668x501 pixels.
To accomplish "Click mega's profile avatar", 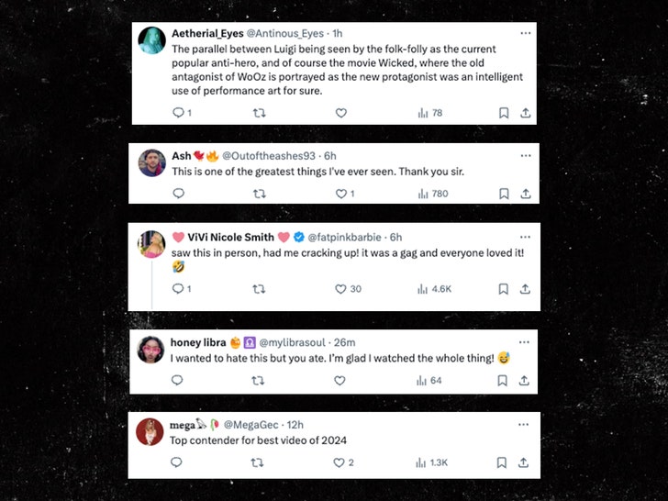I will [150, 431].
